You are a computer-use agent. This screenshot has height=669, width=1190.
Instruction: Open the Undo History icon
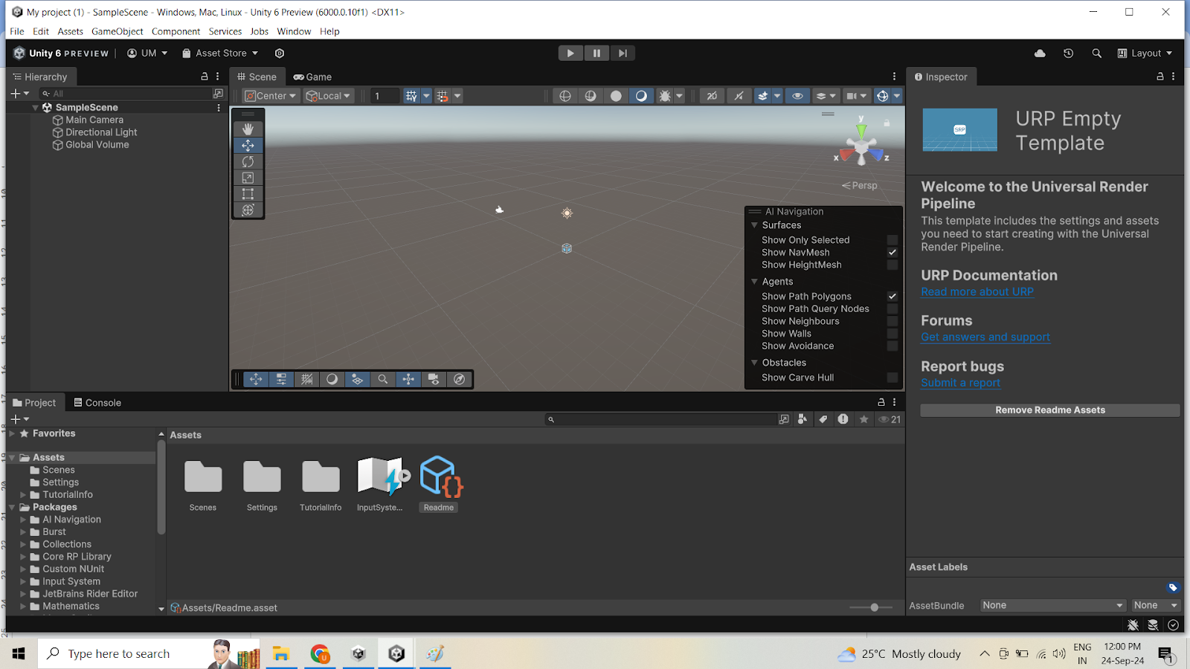[x=1068, y=54]
